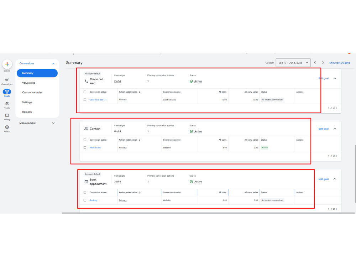Image resolution: width=356 pixels, height=267 pixels.
Task: Click 3 of 4 campaigns value
Action: coord(117,182)
